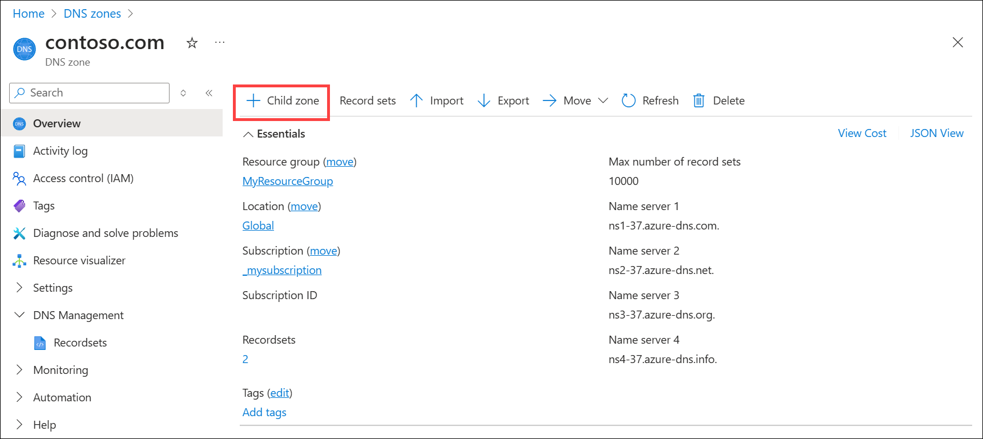This screenshot has height=439, width=983.
Task: Click the Delete trash icon
Action: pos(699,101)
